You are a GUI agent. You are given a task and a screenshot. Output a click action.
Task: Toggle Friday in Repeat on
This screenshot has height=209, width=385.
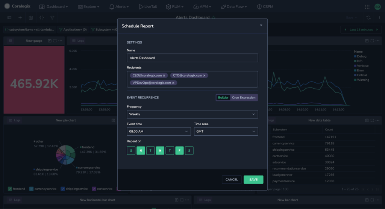click(x=179, y=151)
